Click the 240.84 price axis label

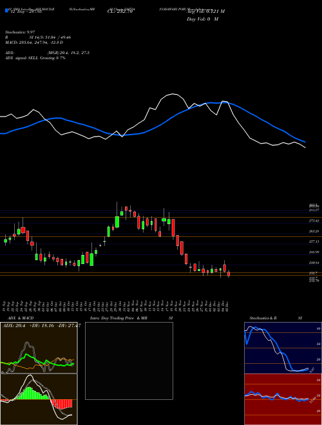tap(314, 263)
